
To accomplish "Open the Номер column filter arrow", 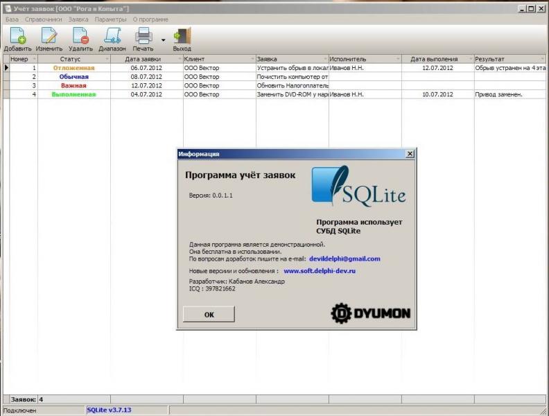I will [35, 59].
